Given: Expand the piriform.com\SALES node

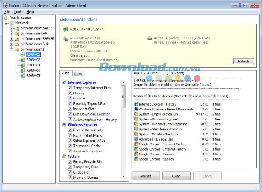Looking at the screenshot, I should pos(11,28).
